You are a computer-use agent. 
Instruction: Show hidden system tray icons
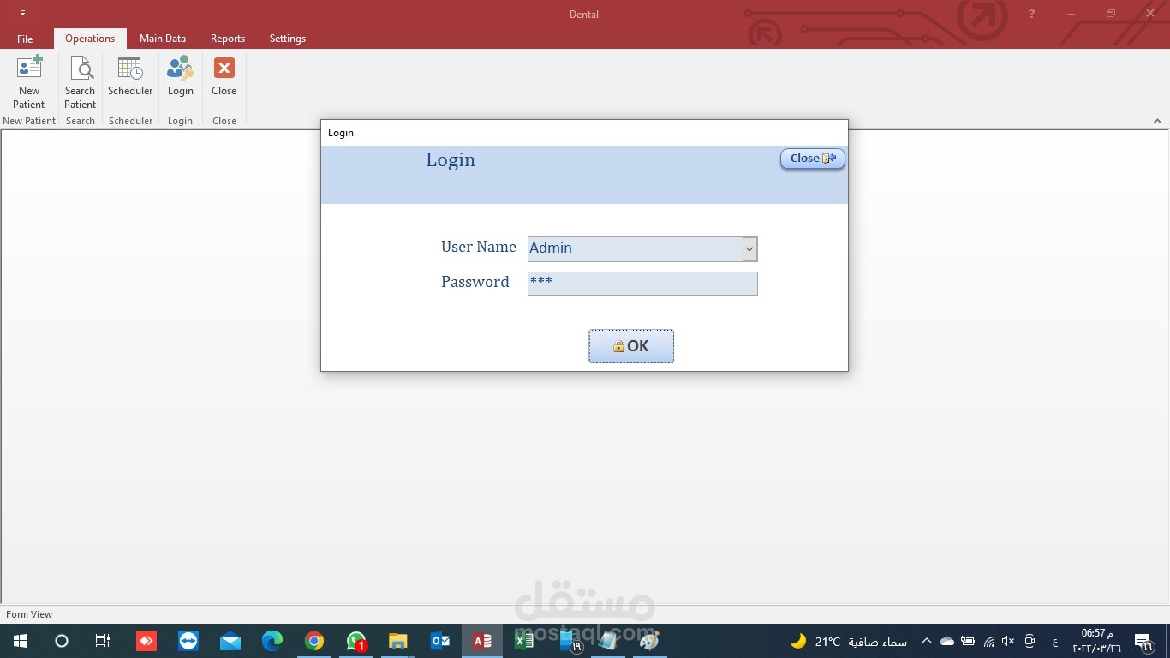pyautogui.click(x=926, y=641)
